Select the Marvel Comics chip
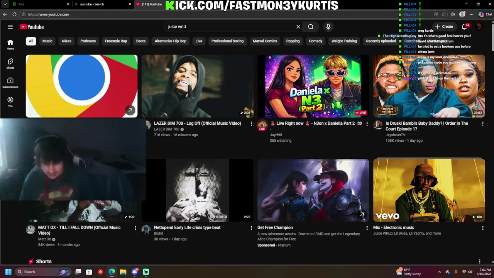The width and height of the screenshot is (494, 278). [x=265, y=41]
